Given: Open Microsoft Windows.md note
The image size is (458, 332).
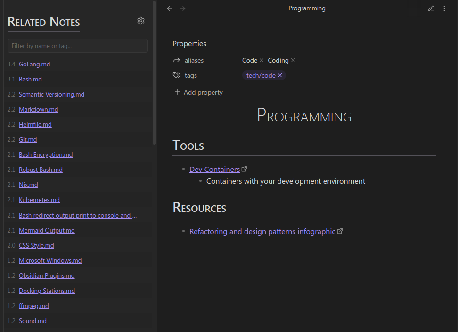Looking at the screenshot, I should point(50,261).
